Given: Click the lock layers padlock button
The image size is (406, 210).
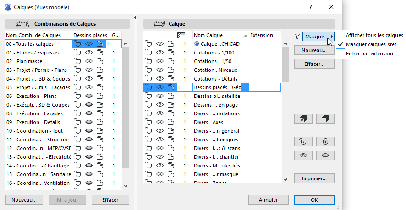Looking at the screenshot, I should pos(325,141).
